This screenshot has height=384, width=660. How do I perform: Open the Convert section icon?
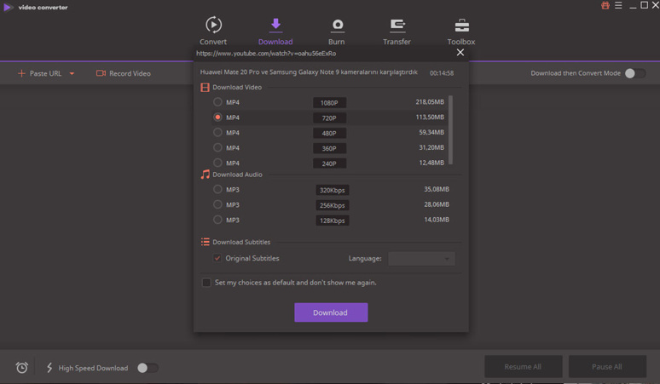[x=213, y=25]
